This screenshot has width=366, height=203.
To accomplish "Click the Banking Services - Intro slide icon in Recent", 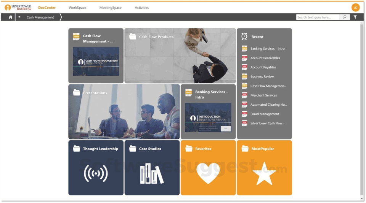I will click(244, 48).
